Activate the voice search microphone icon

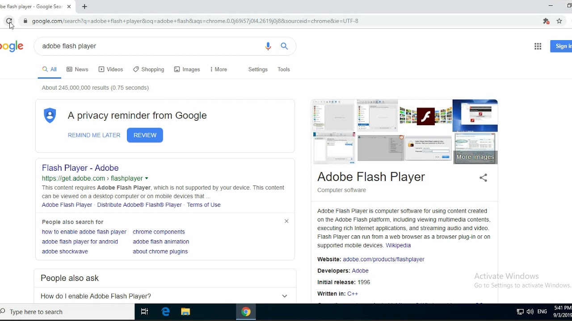[x=268, y=46]
